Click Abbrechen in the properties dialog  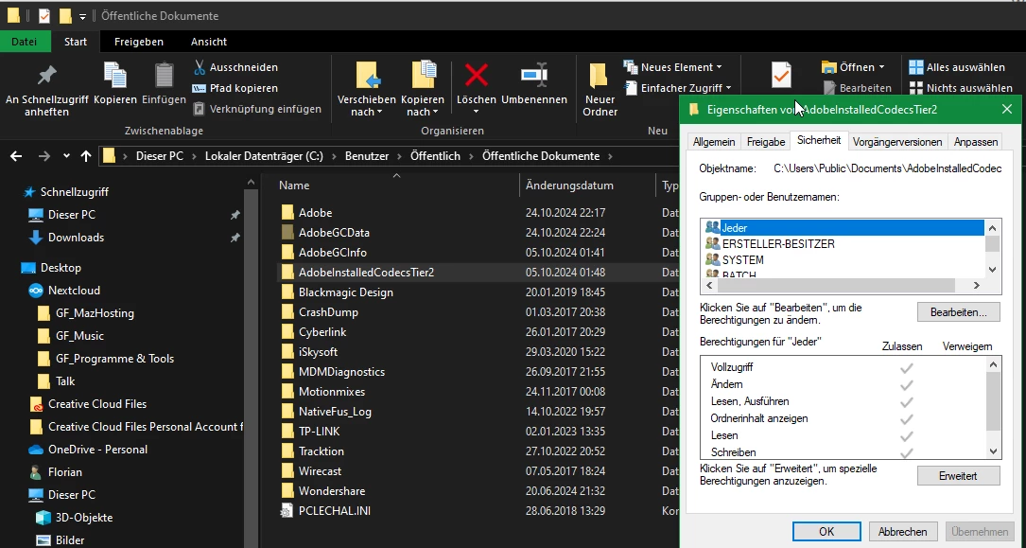[902, 532]
